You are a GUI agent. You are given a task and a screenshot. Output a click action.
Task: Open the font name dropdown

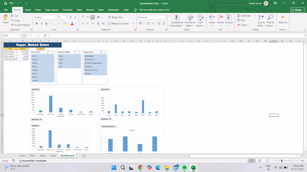pyautogui.click(x=56, y=17)
